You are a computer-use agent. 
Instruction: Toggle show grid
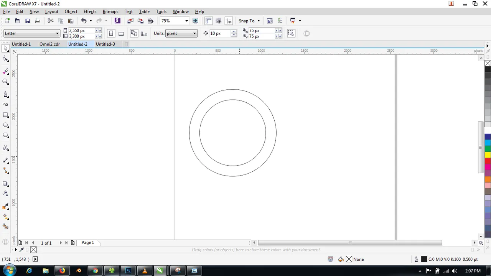[x=219, y=21]
